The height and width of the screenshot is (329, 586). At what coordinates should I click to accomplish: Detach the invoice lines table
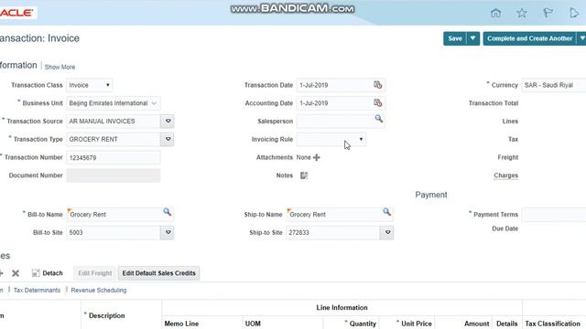[x=47, y=273]
